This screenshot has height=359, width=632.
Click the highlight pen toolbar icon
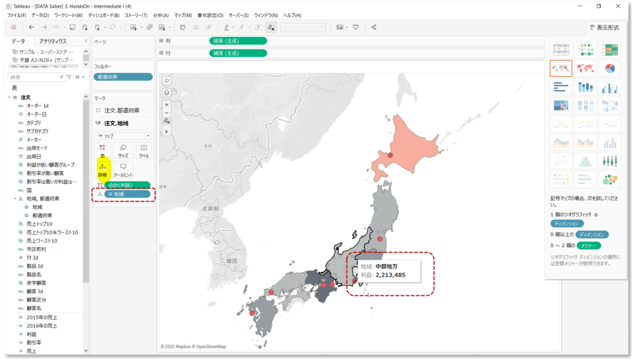[226, 27]
